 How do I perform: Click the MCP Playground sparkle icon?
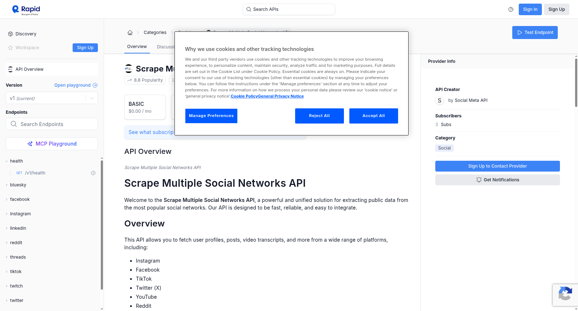point(30,144)
